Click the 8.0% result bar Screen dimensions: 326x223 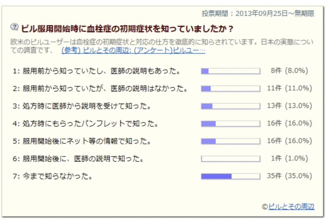click(x=230, y=71)
